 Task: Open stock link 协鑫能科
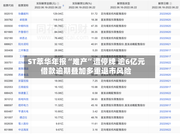click(x=23, y=14)
